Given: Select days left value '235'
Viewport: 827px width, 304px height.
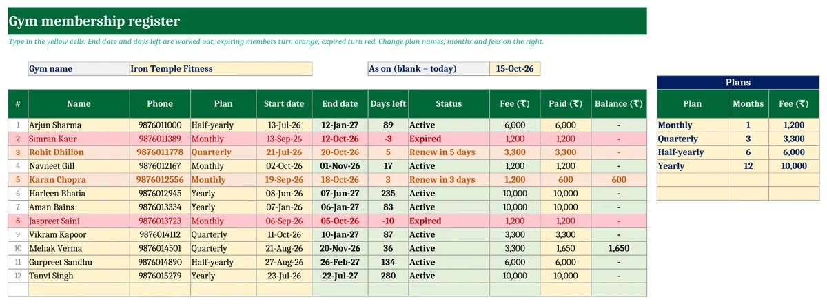Looking at the screenshot, I should pos(388,194).
